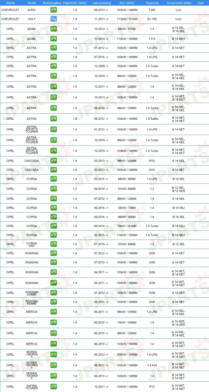Click the Oznaczenie silnika column header
The image size is (209, 392).
179,3
